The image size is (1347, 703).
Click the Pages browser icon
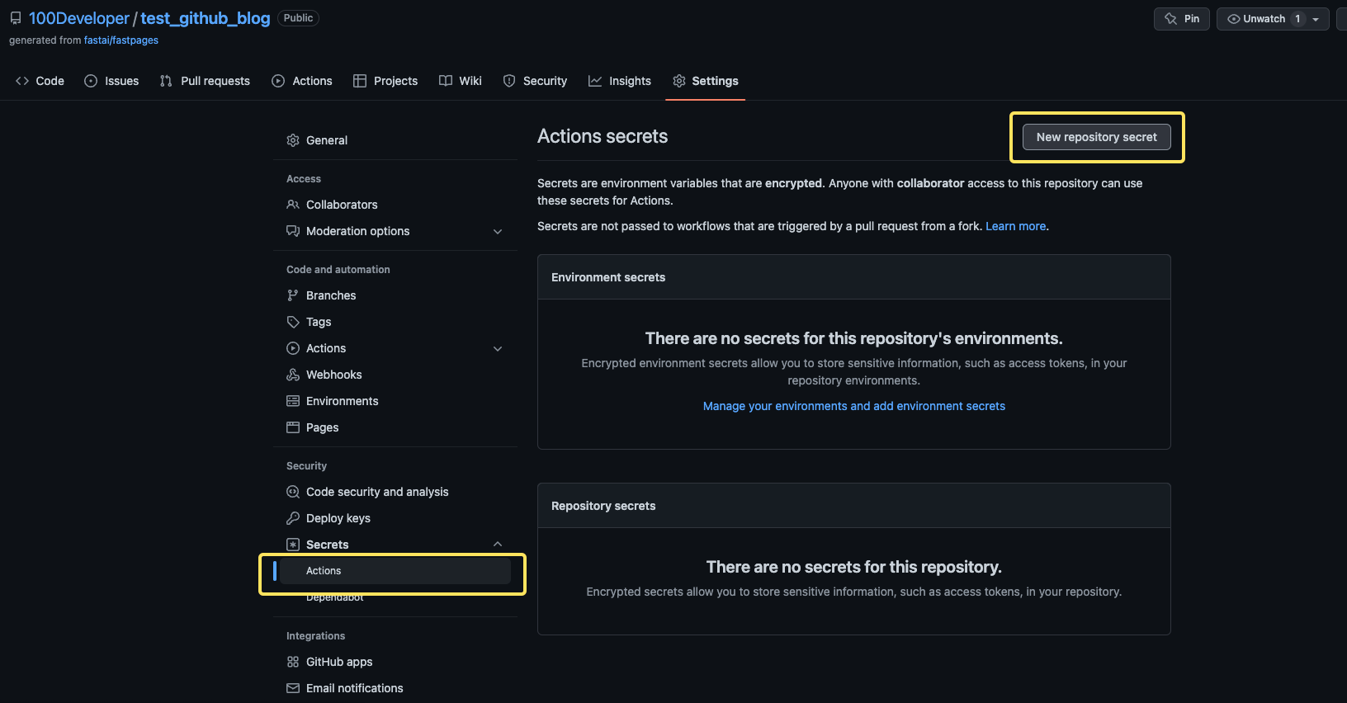coord(293,427)
